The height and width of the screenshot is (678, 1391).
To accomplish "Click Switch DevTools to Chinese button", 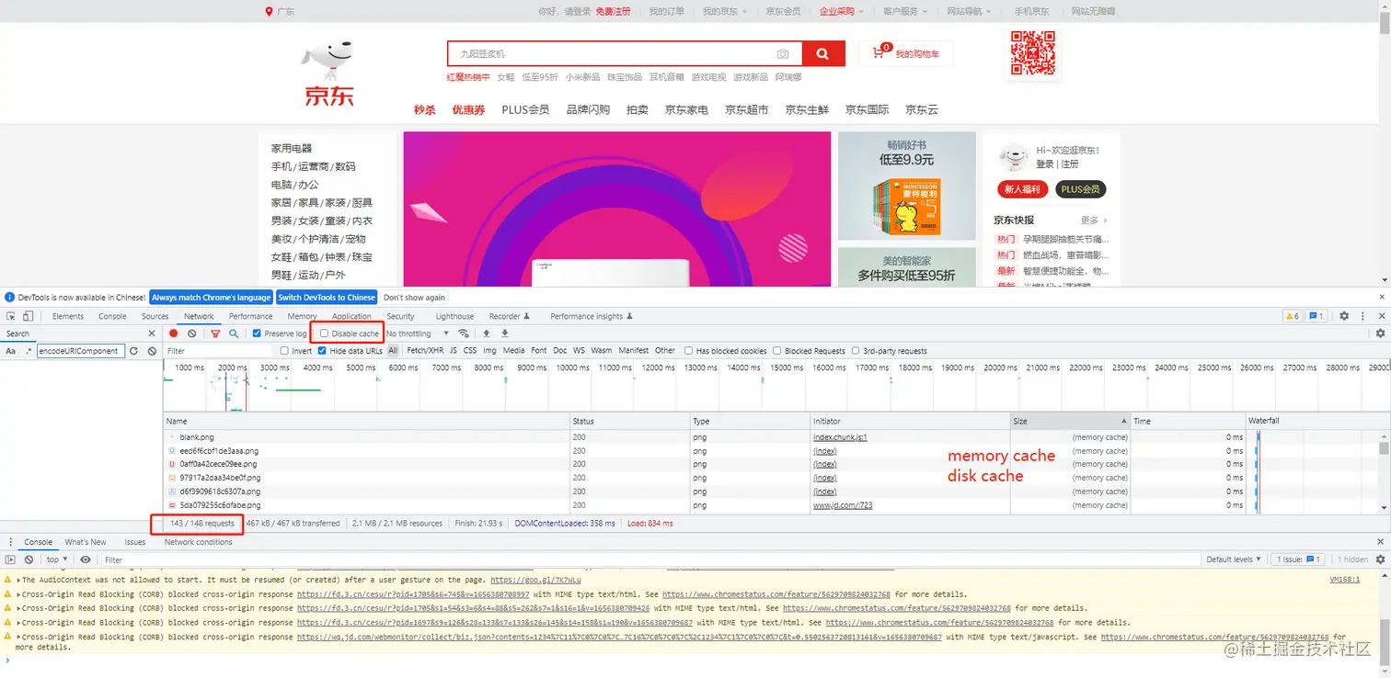I will coord(327,298).
